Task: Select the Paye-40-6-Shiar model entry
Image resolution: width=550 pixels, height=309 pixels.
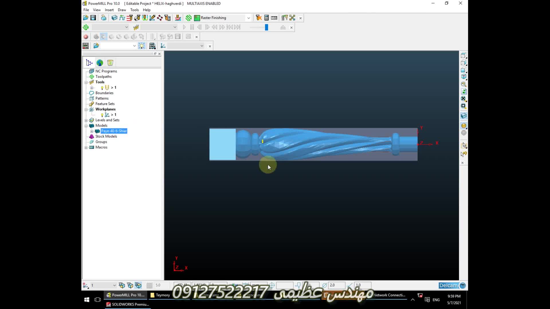Action: point(114,131)
